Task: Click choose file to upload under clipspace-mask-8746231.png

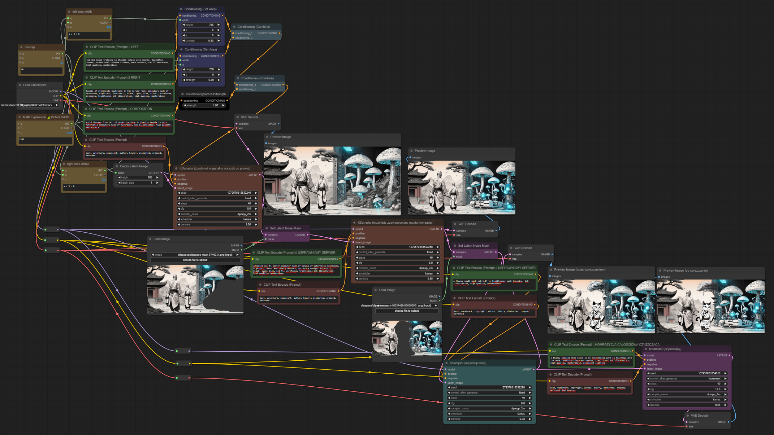Action: 195,260
